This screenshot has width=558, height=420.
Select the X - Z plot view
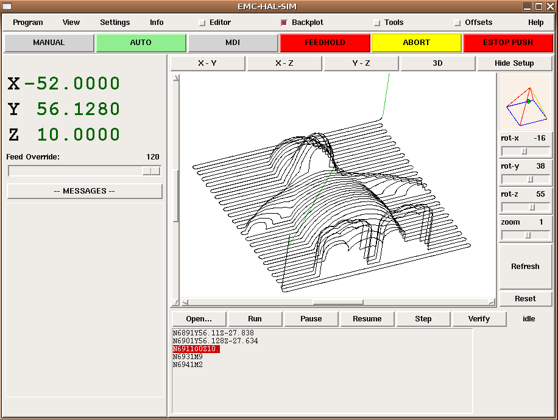[284, 63]
